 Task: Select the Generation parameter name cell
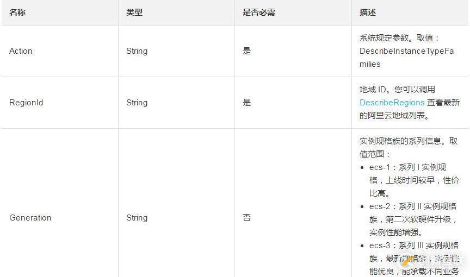tap(30, 218)
